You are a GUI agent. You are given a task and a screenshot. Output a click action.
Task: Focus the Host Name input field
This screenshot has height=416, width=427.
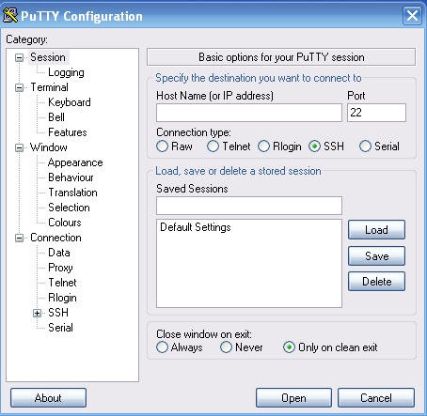tap(249, 113)
